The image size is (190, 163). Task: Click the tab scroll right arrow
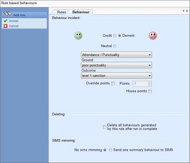[187, 11]
